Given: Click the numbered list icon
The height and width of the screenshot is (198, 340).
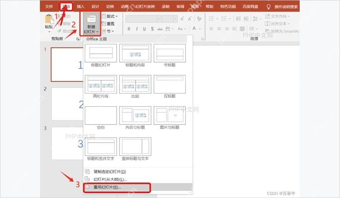Looking at the screenshot, I should point(224,19).
